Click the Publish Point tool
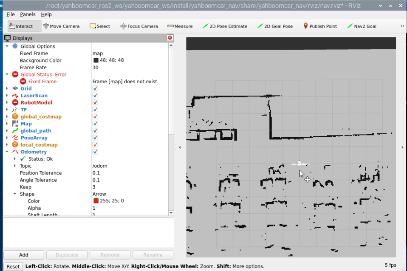 pyautogui.click(x=320, y=26)
